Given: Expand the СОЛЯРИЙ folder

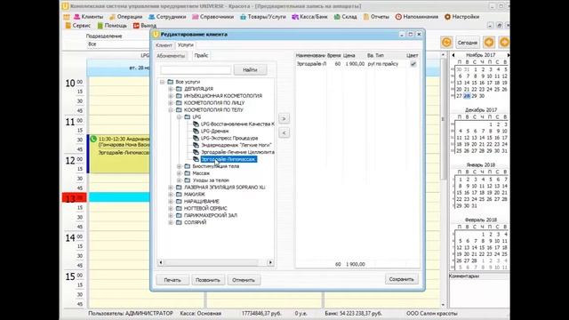Looking at the screenshot, I should pos(171,222).
